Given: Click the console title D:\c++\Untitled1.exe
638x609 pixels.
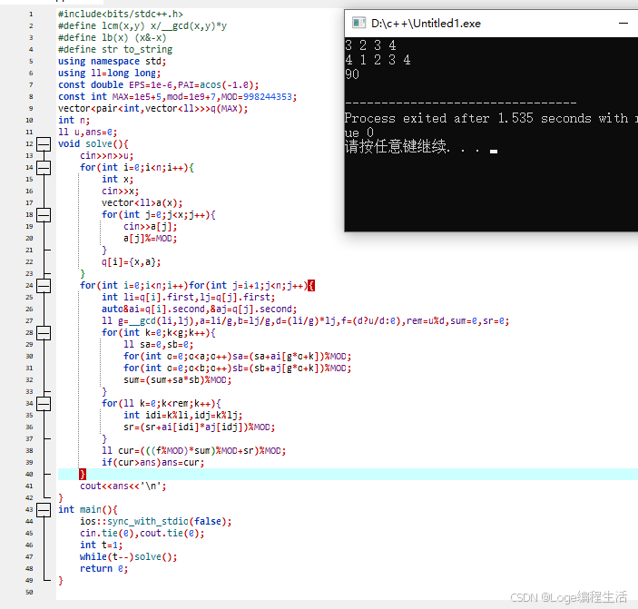Looking at the screenshot, I should pyautogui.click(x=426, y=24).
